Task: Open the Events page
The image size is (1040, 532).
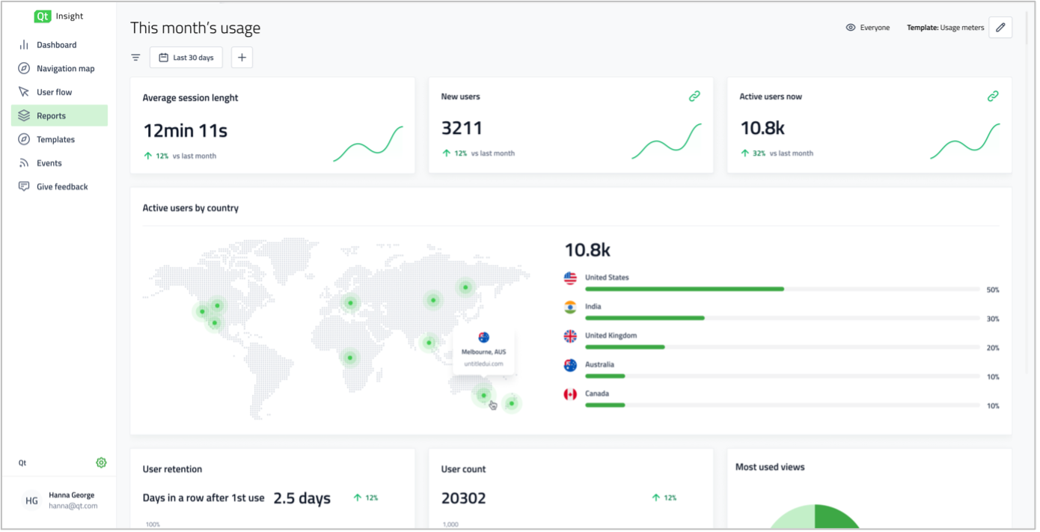Action: [x=49, y=163]
